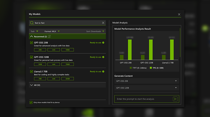Screen dimensions: 210x117
Task: Open the Sort: Downloads dropdown
Action: click(x=95, y=31)
